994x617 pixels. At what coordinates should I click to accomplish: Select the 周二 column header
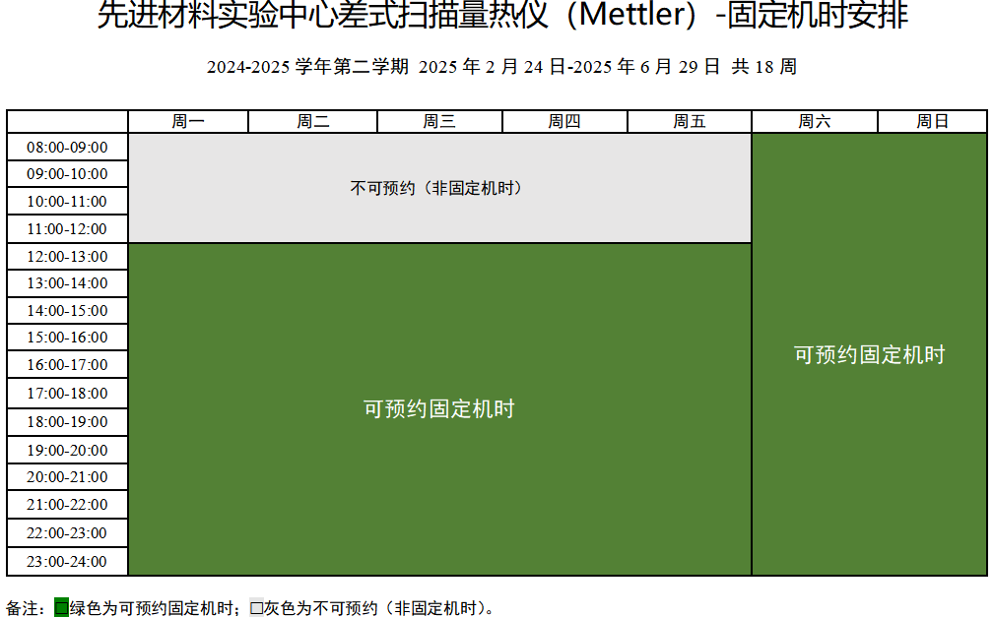[x=312, y=122]
